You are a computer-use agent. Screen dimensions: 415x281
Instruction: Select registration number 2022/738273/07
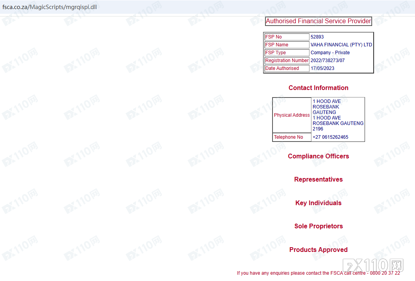pos(328,61)
